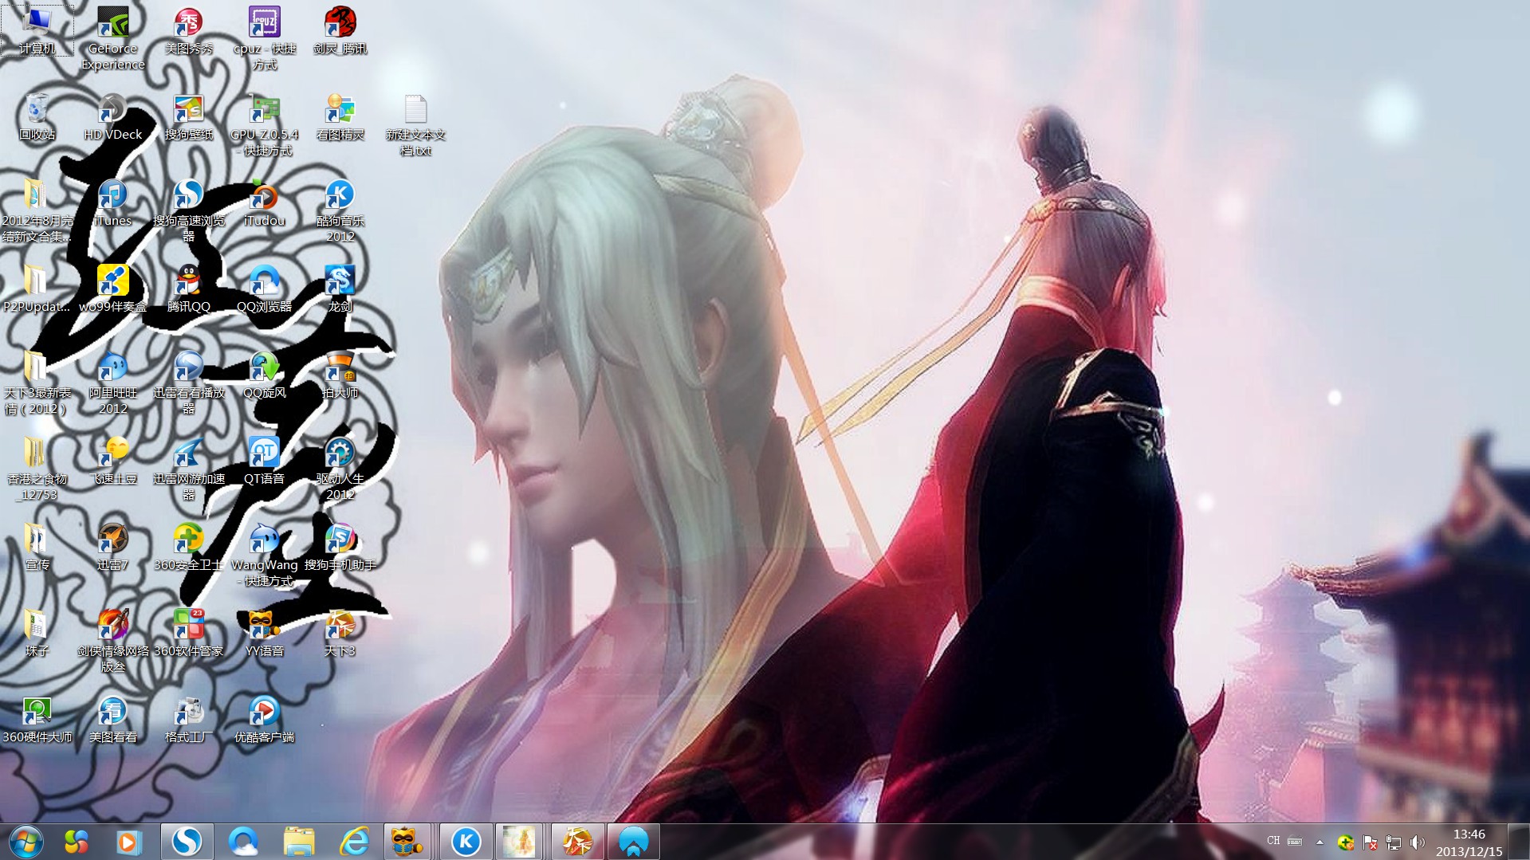Launch 优酷客户端 shortcut

264,719
